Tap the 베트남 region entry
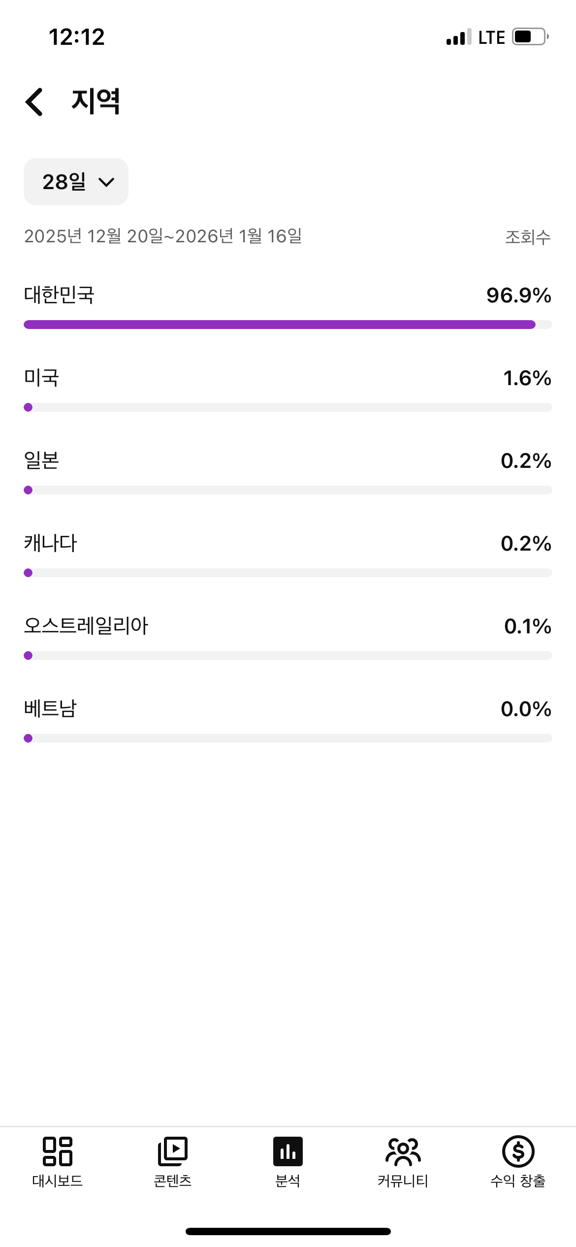The height and width of the screenshot is (1247, 576). click(x=51, y=709)
